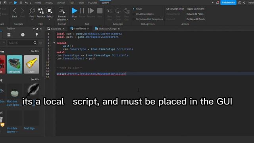Close the TextColorChange tab
Screen dimensions: 254x143
coord(119,29)
